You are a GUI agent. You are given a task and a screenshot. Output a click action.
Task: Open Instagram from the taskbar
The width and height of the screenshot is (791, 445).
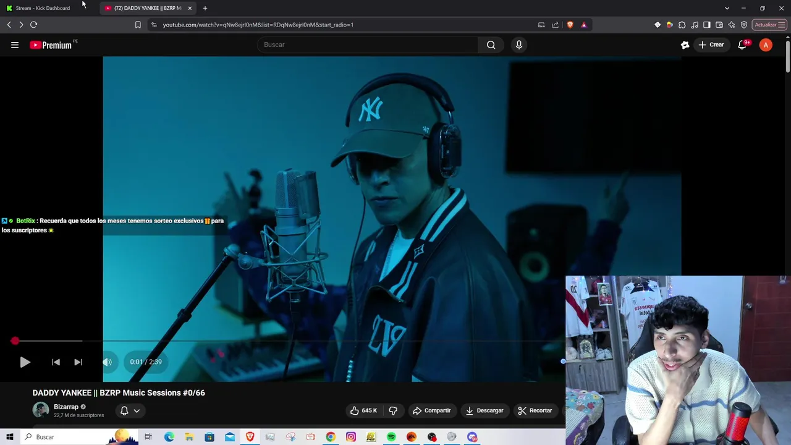pos(351,437)
